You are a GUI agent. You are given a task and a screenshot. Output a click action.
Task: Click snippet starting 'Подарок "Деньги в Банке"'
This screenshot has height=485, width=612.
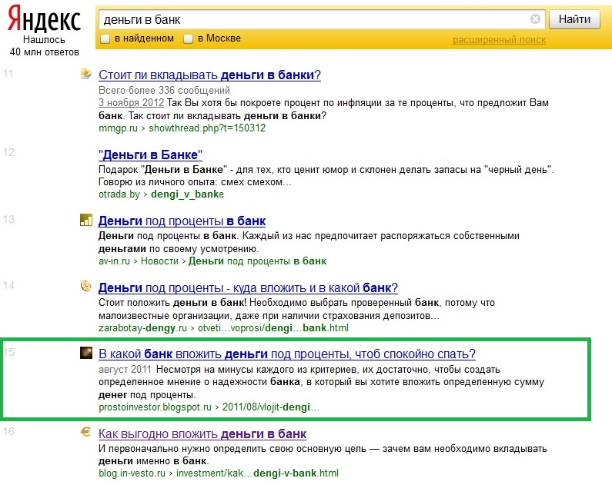[326, 176]
